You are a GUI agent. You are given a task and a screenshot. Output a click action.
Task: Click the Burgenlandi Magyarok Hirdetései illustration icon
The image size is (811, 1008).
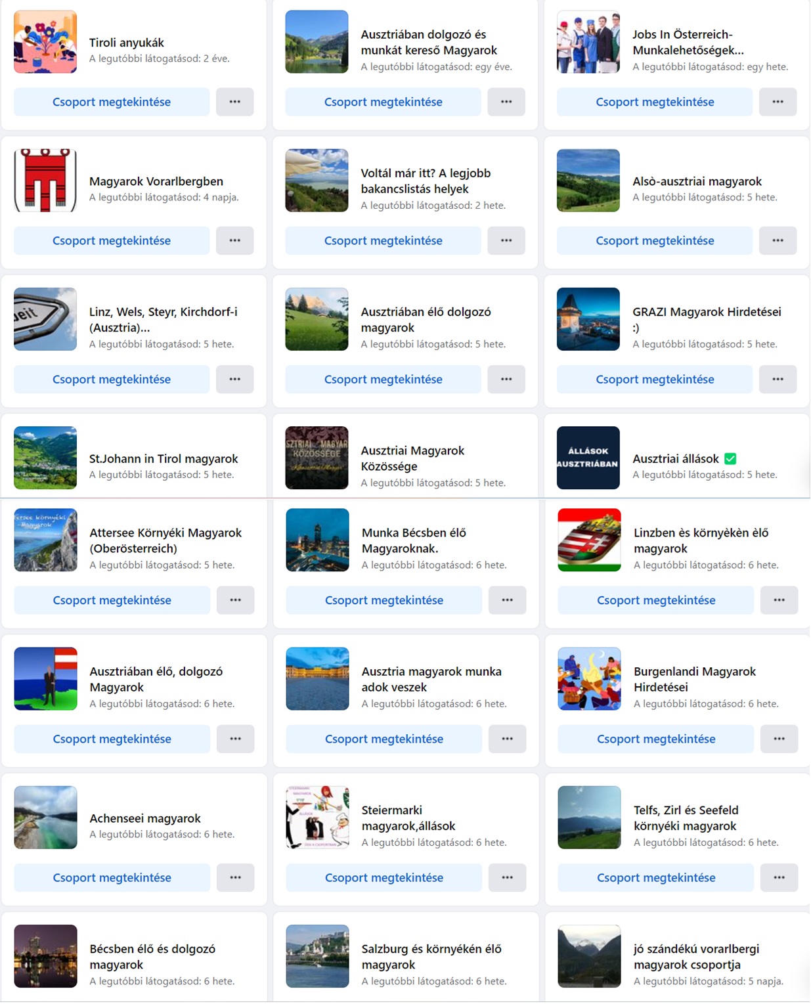589,679
